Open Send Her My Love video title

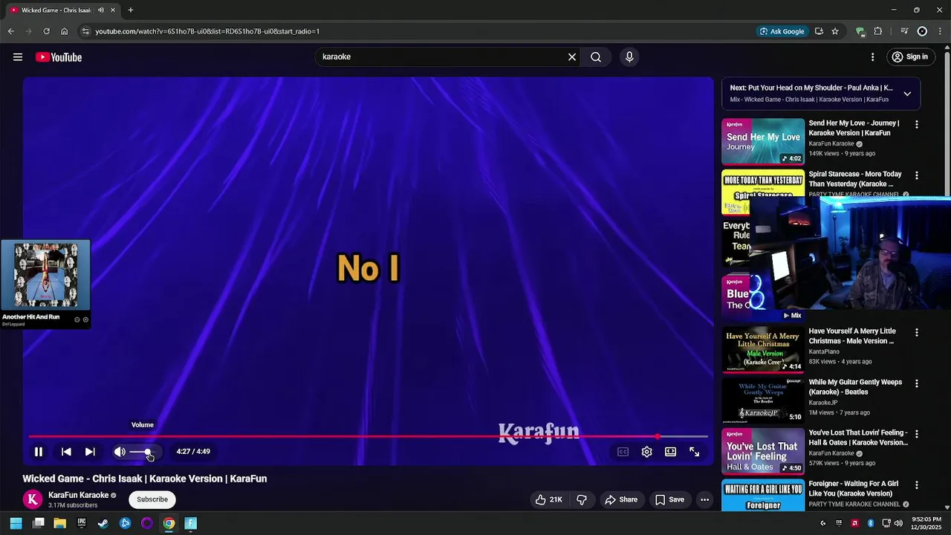pos(854,128)
